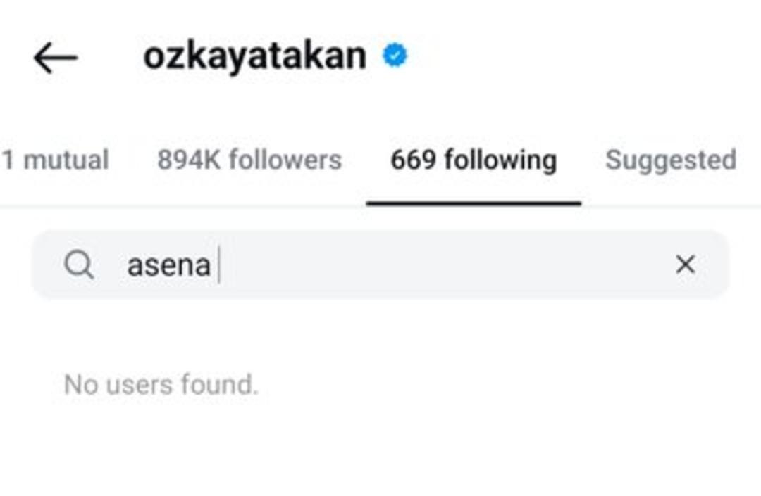Click the blue verified badge
The image size is (761, 496).
point(395,55)
